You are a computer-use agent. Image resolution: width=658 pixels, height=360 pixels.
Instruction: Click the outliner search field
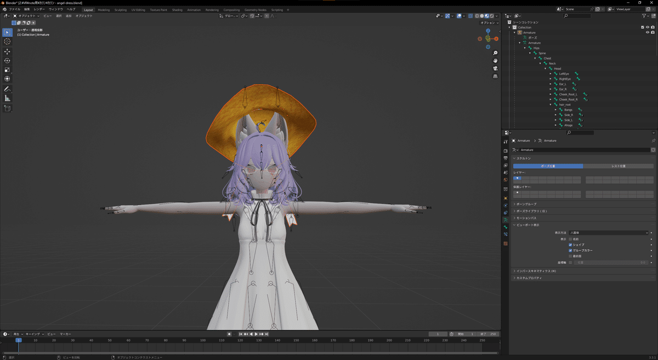577,16
